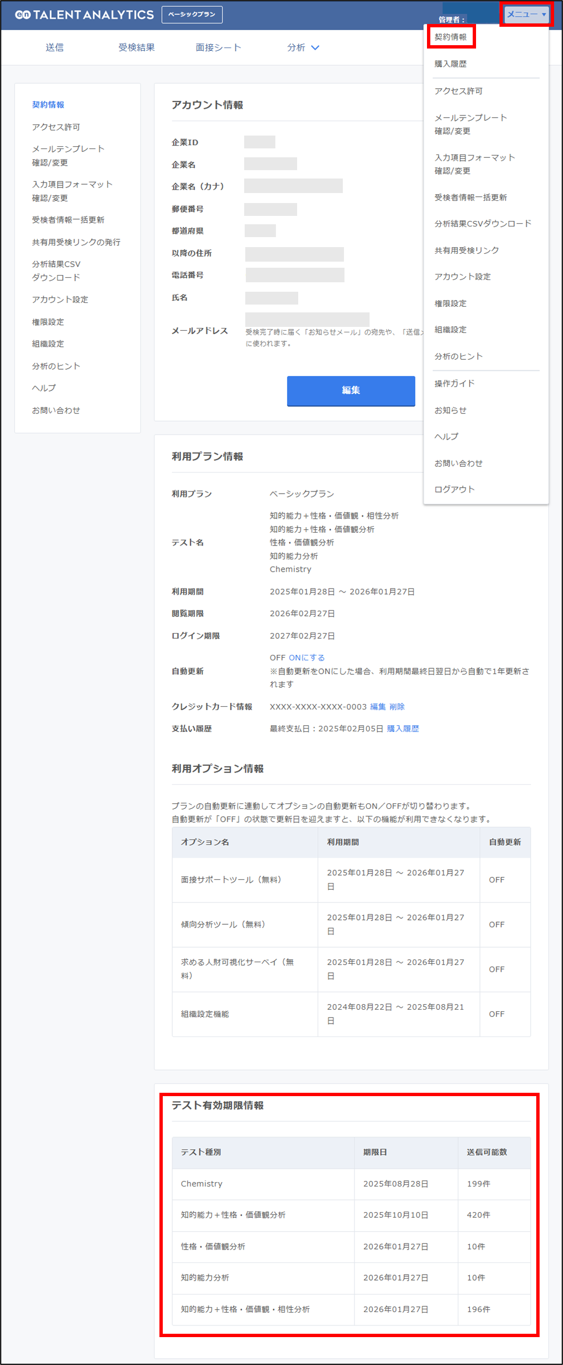
Task: Select 受検者情報一括更新 in dropdown menu
Action: tap(470, 197)
